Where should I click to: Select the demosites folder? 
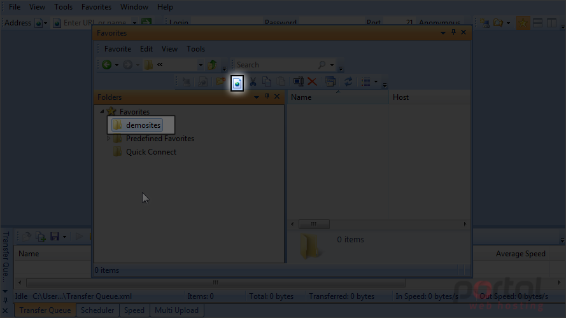137,125
